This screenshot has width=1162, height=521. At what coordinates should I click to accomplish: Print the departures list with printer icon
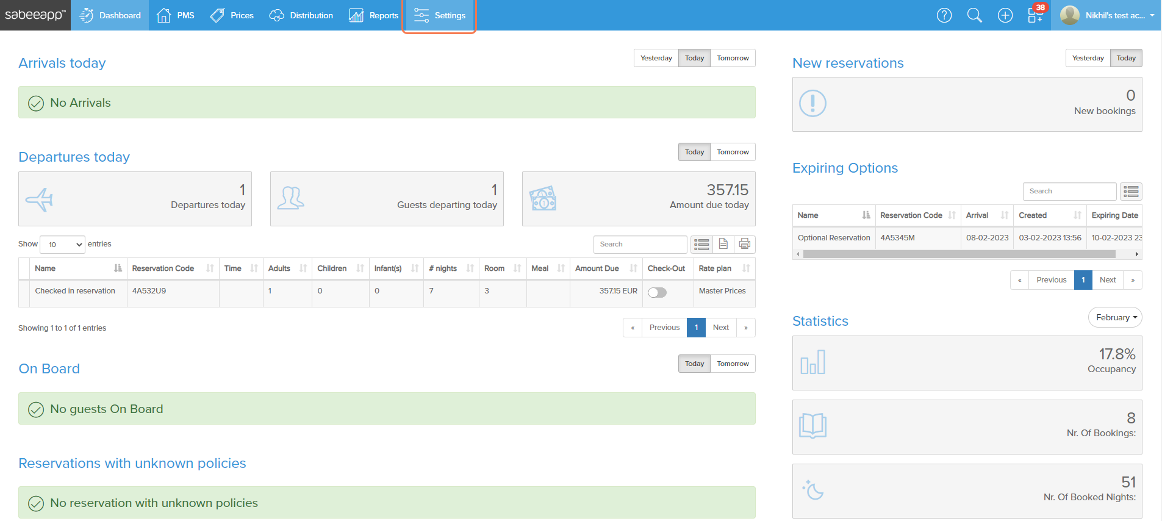(x=745, y=244)
